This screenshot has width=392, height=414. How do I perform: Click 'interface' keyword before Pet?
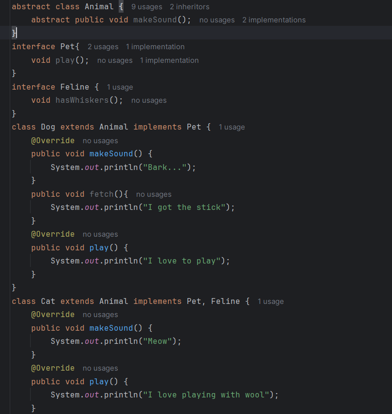click(34, 46)
